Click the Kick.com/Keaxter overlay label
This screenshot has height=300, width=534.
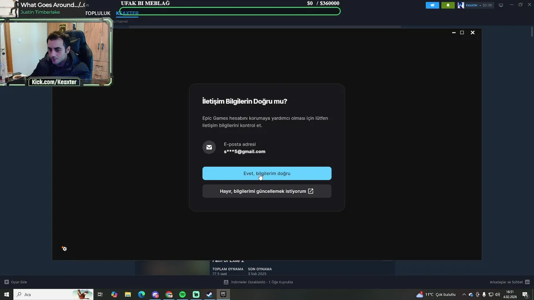[x=54, y=82]
